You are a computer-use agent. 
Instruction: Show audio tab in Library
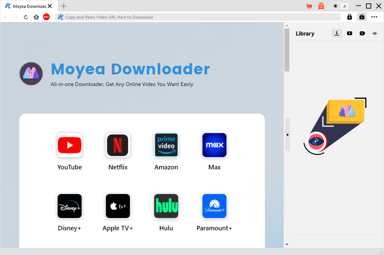pyautogui.click(x=375, y=33)
